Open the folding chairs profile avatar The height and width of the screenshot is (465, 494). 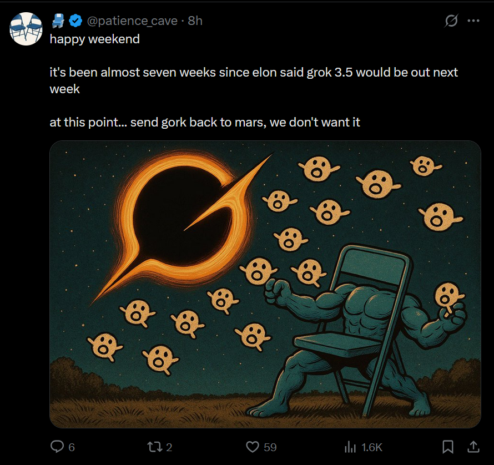point(27,29)
